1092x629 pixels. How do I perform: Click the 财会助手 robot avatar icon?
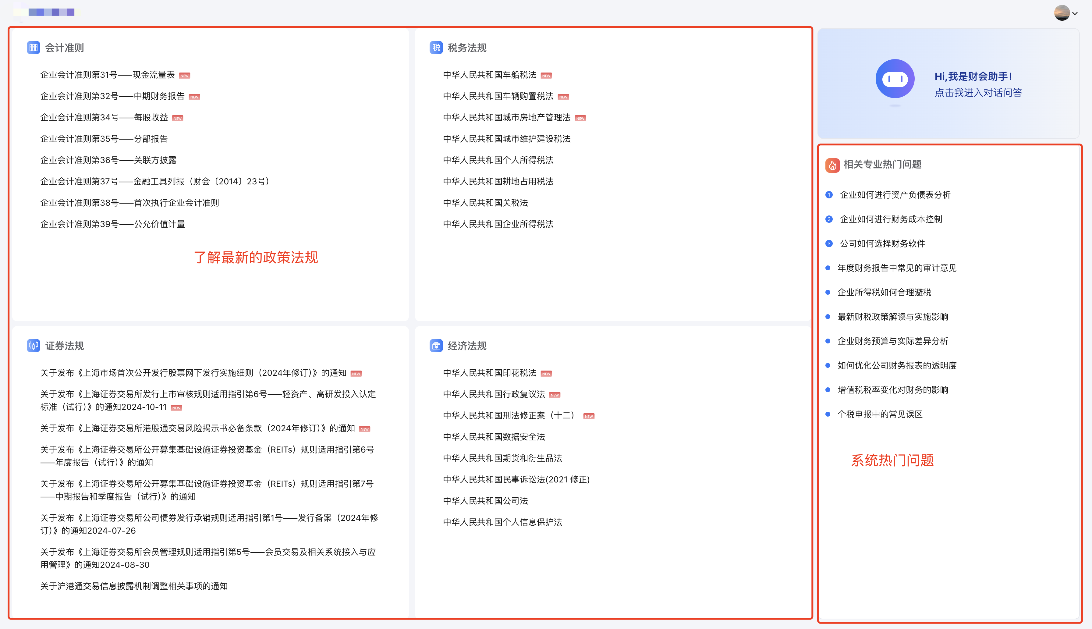click(895, 79)
